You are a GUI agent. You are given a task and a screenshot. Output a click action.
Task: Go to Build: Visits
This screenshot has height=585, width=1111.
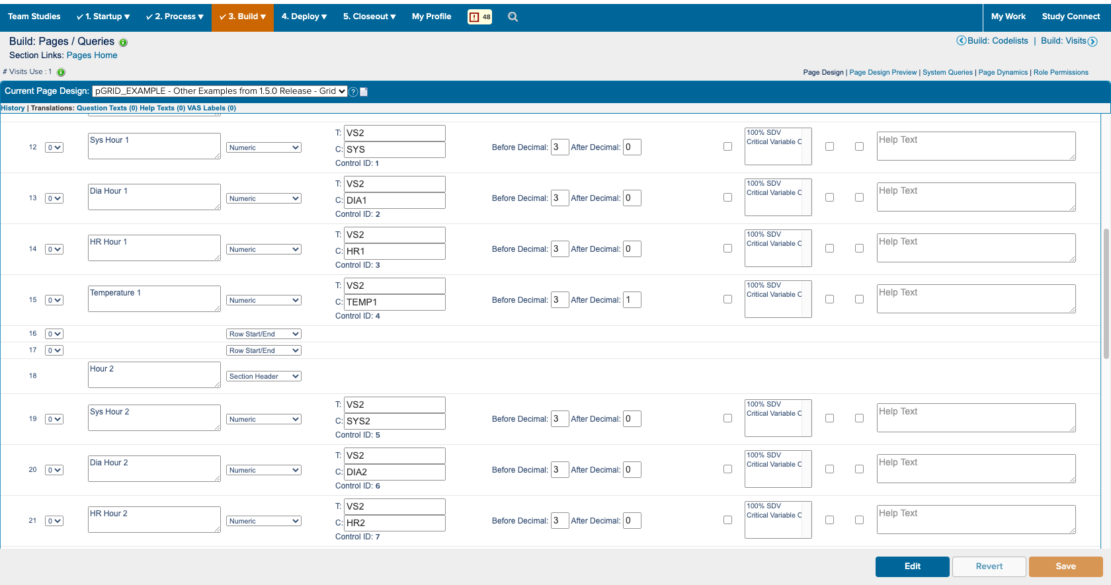1063,41
